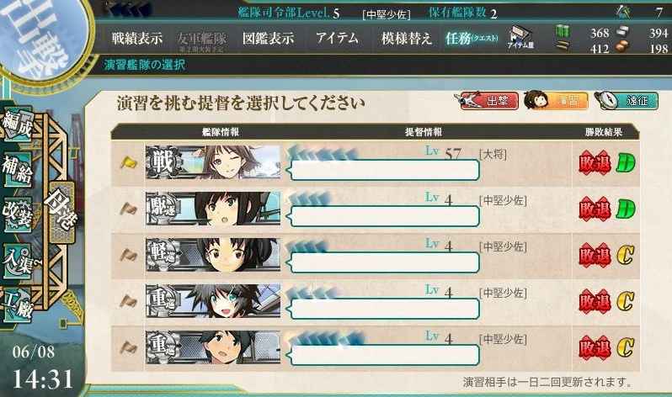The width and height of the screenshot is (672, 397).
Task: Open the 編成 fleet composition side icon
Action: click(18, 125)
